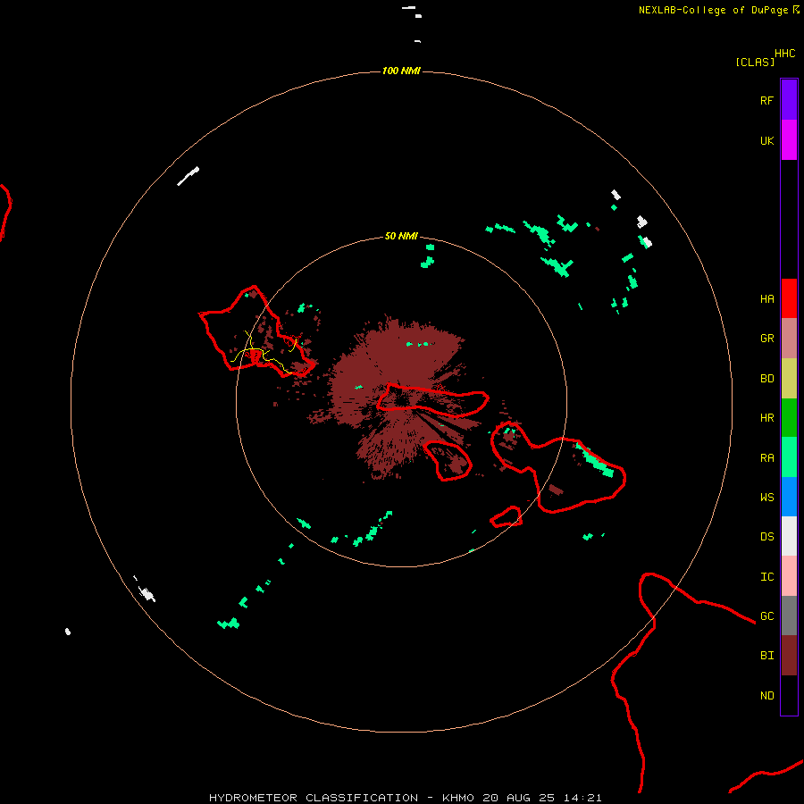This screenshot has width=804, height=804.
Task: Click the DS legend label
Action: click(766, 537)
